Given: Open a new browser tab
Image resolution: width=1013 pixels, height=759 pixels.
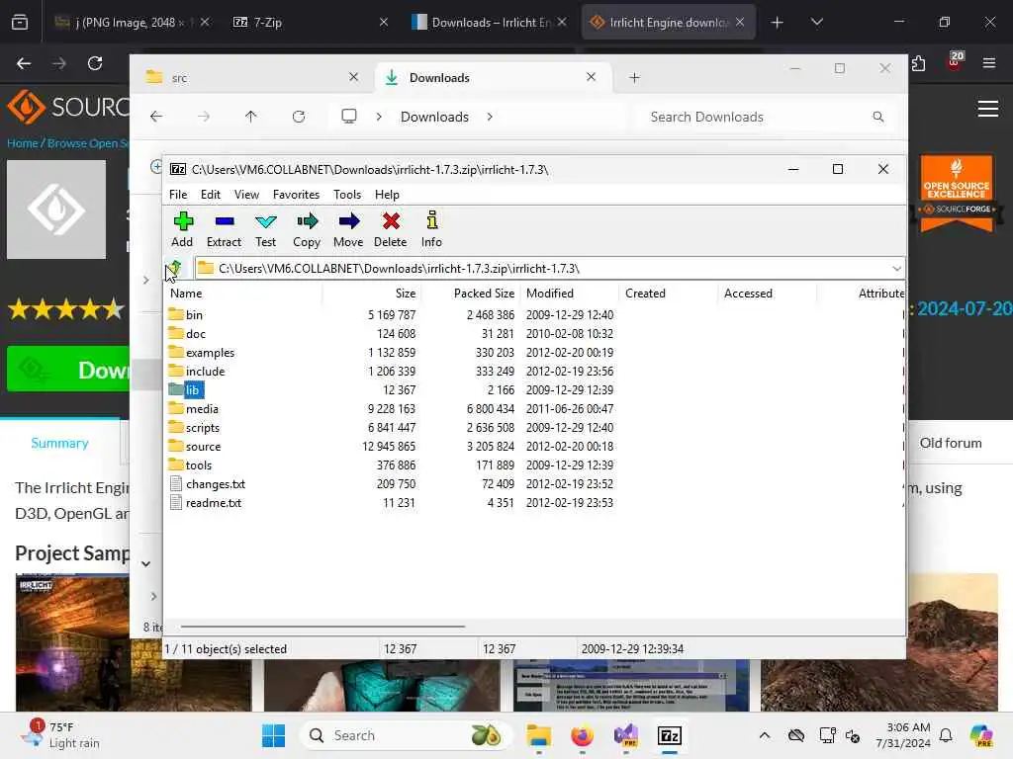Looking at the screenshot, I should point(778,22).
